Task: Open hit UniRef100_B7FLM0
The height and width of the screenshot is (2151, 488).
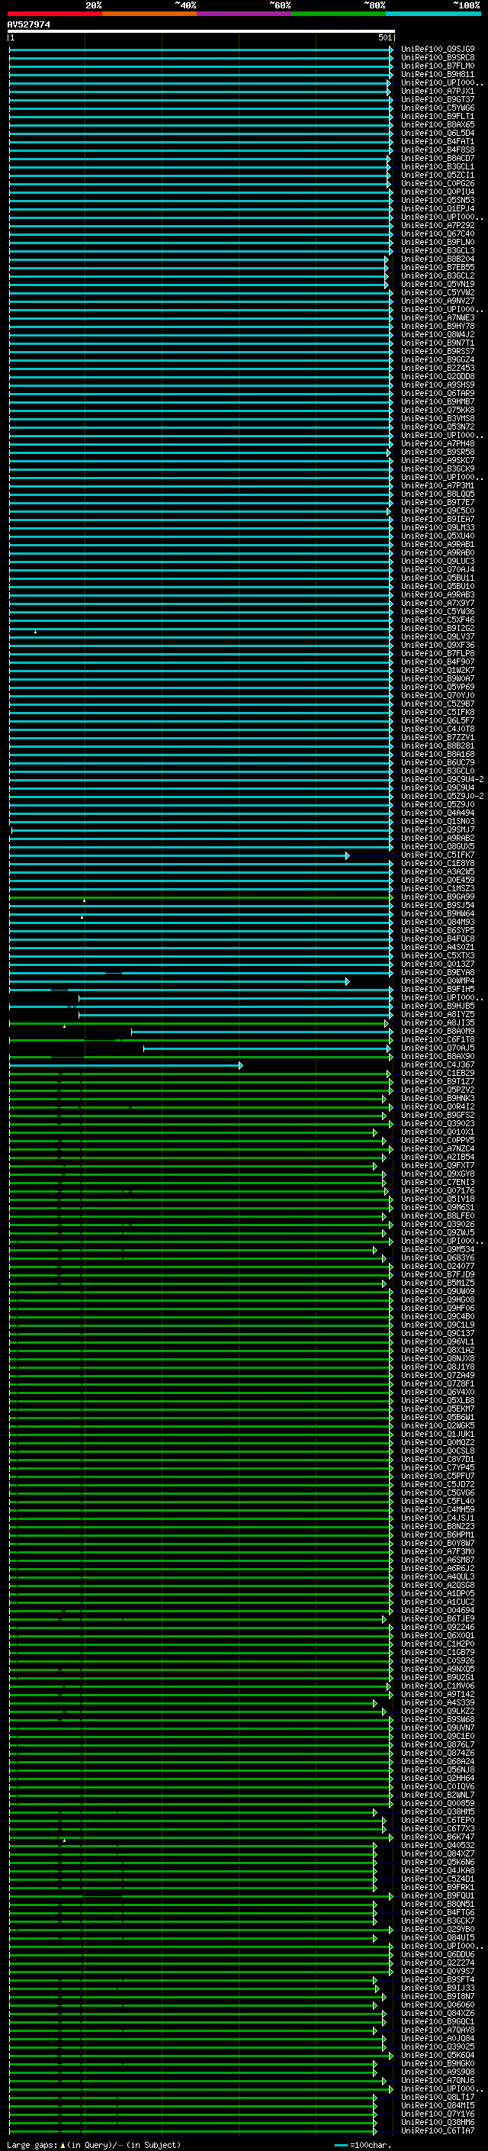Action: click(438, 66)
